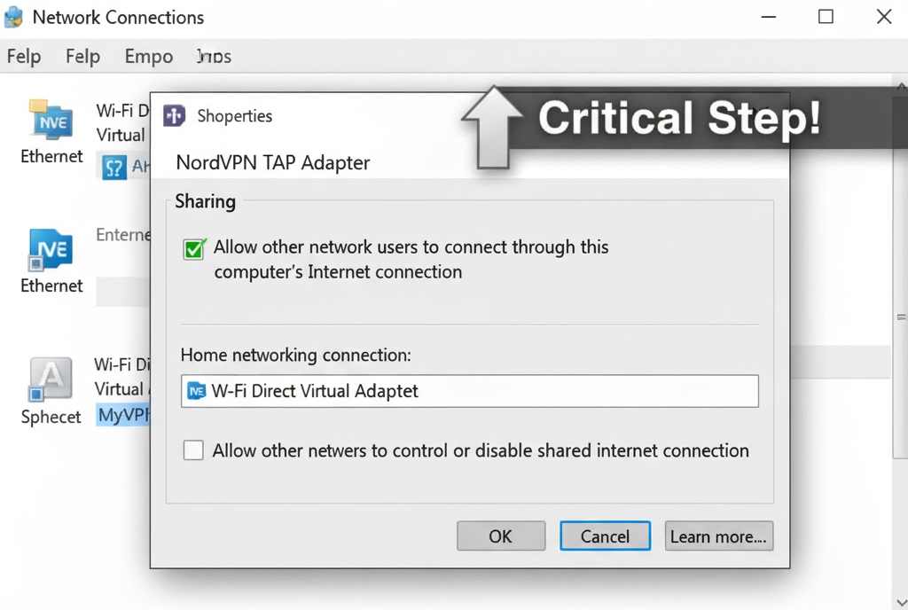Click the Learn more... button
Image resolution: width=908 pixels, height=610 pixels.
[x=718, y=536]
